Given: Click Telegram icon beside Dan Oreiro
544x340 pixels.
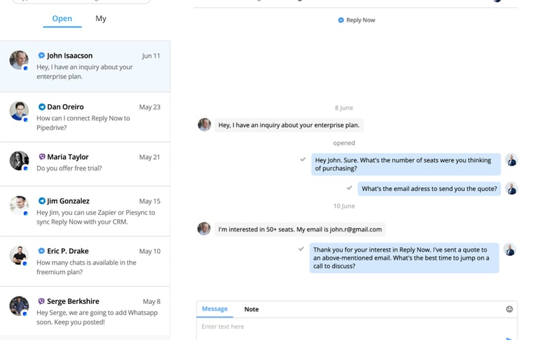Looking at the screenshot, I should tap(41, 107).
